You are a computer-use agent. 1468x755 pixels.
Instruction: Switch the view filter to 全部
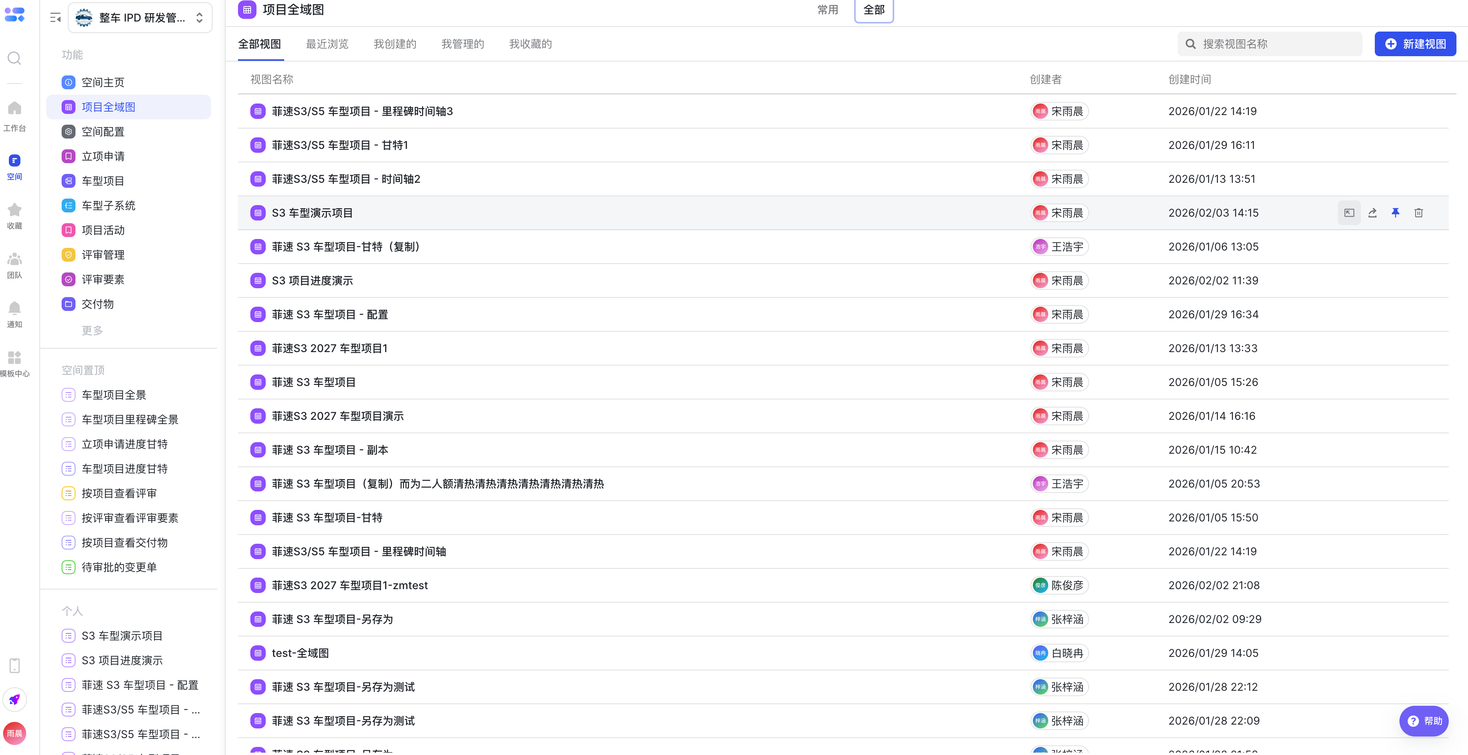[874, 10]
